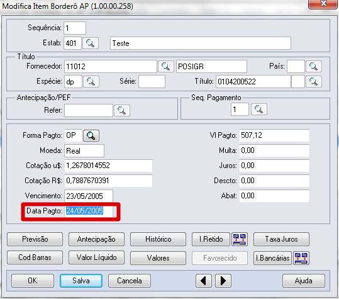Open the Estab lookup magnifier icon

coord(91,43)
